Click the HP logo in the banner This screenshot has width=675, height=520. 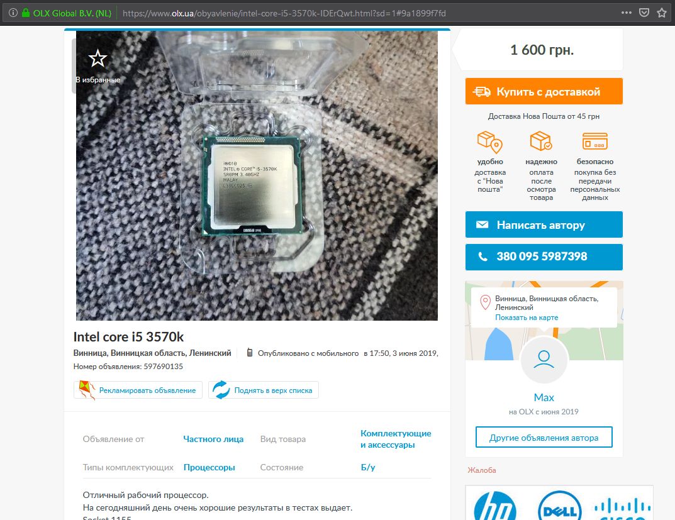[494, 506]
